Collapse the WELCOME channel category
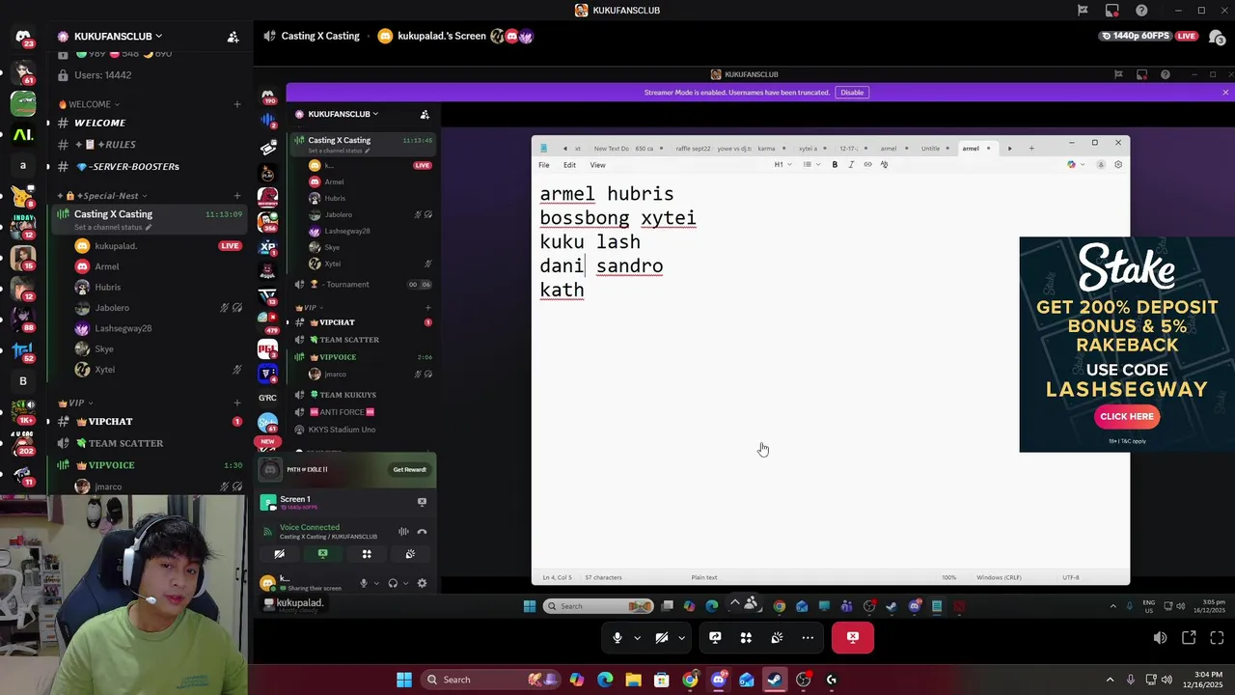Screen dimensions: 1235x695 pyautogui.click(x=90, y=104)
